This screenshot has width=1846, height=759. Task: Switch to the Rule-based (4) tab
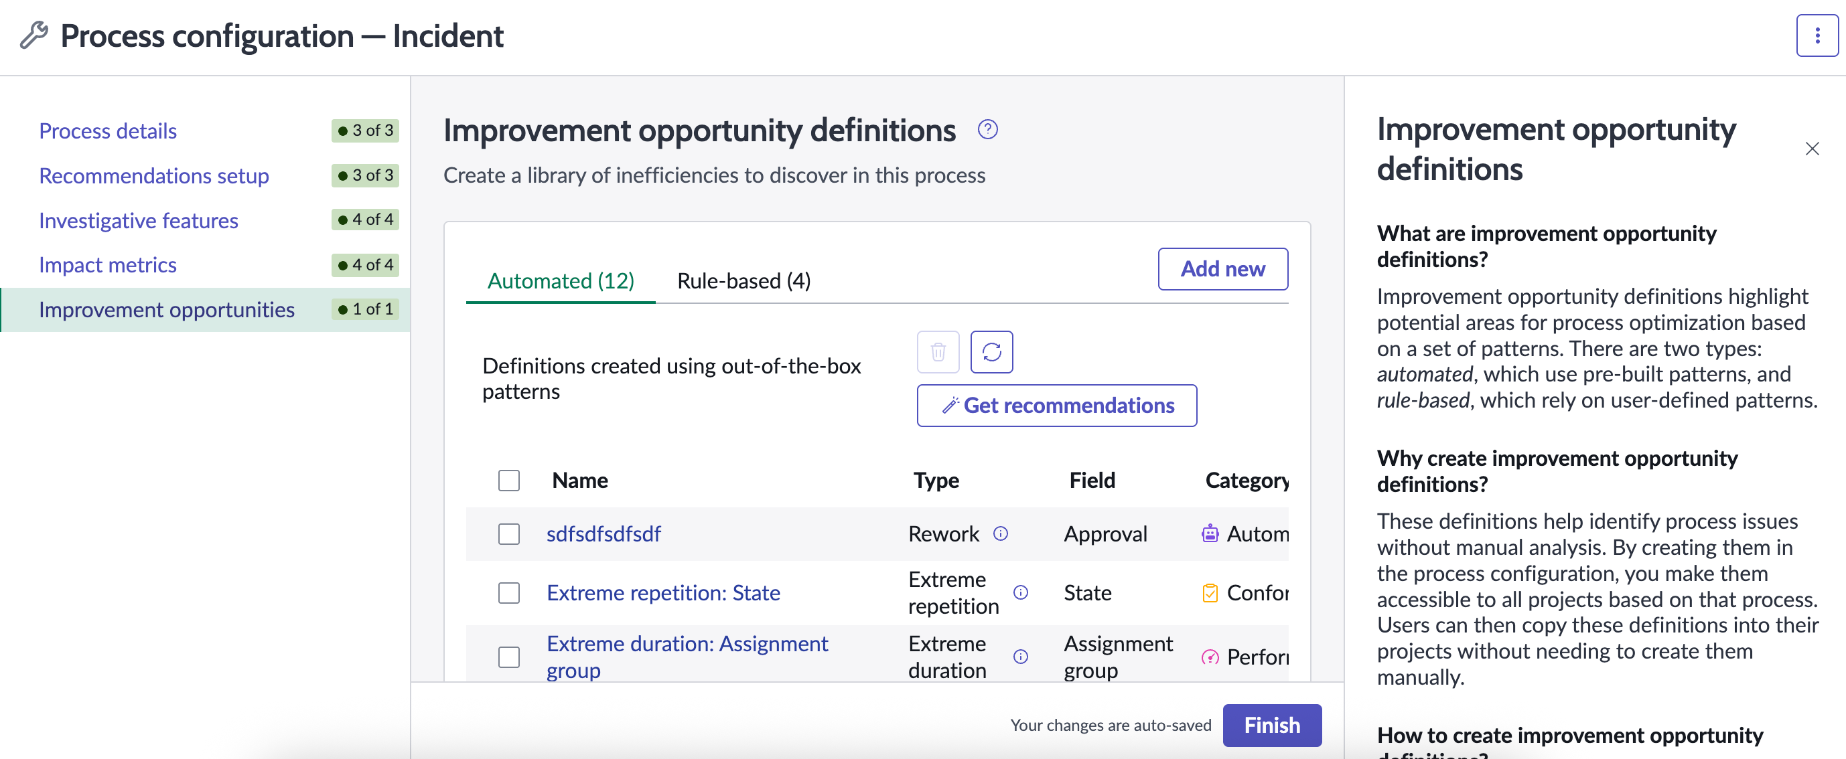pos(743,280)
